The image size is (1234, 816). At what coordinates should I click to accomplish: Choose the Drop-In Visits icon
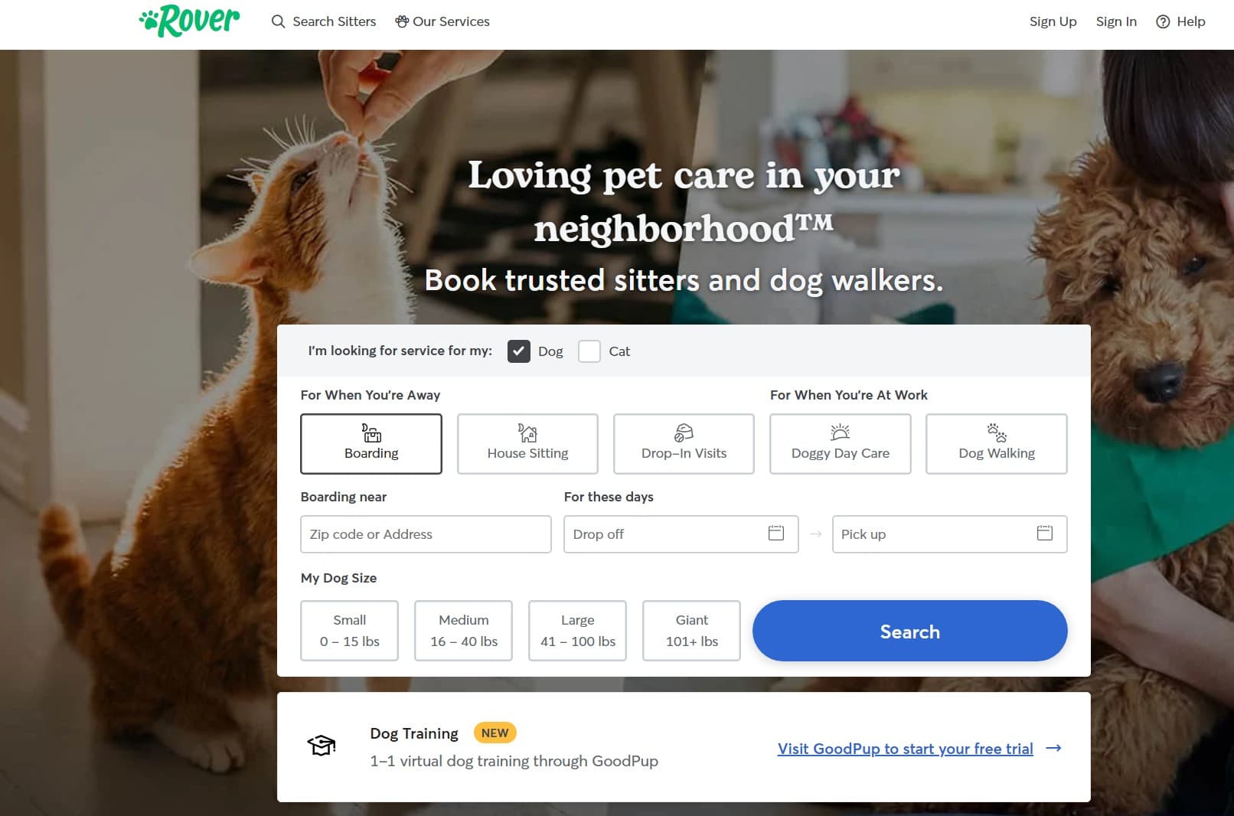click(x=684, y=432)
